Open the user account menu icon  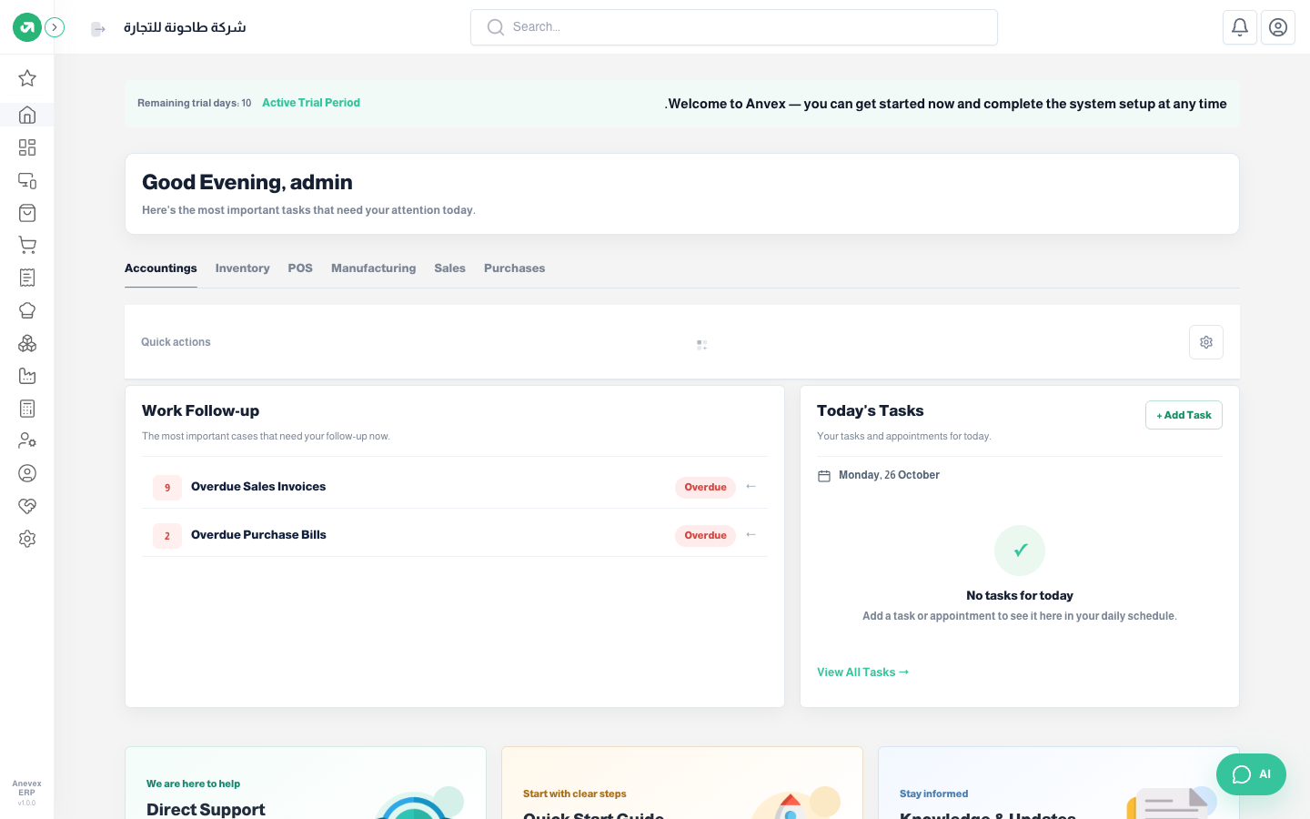1278,27
